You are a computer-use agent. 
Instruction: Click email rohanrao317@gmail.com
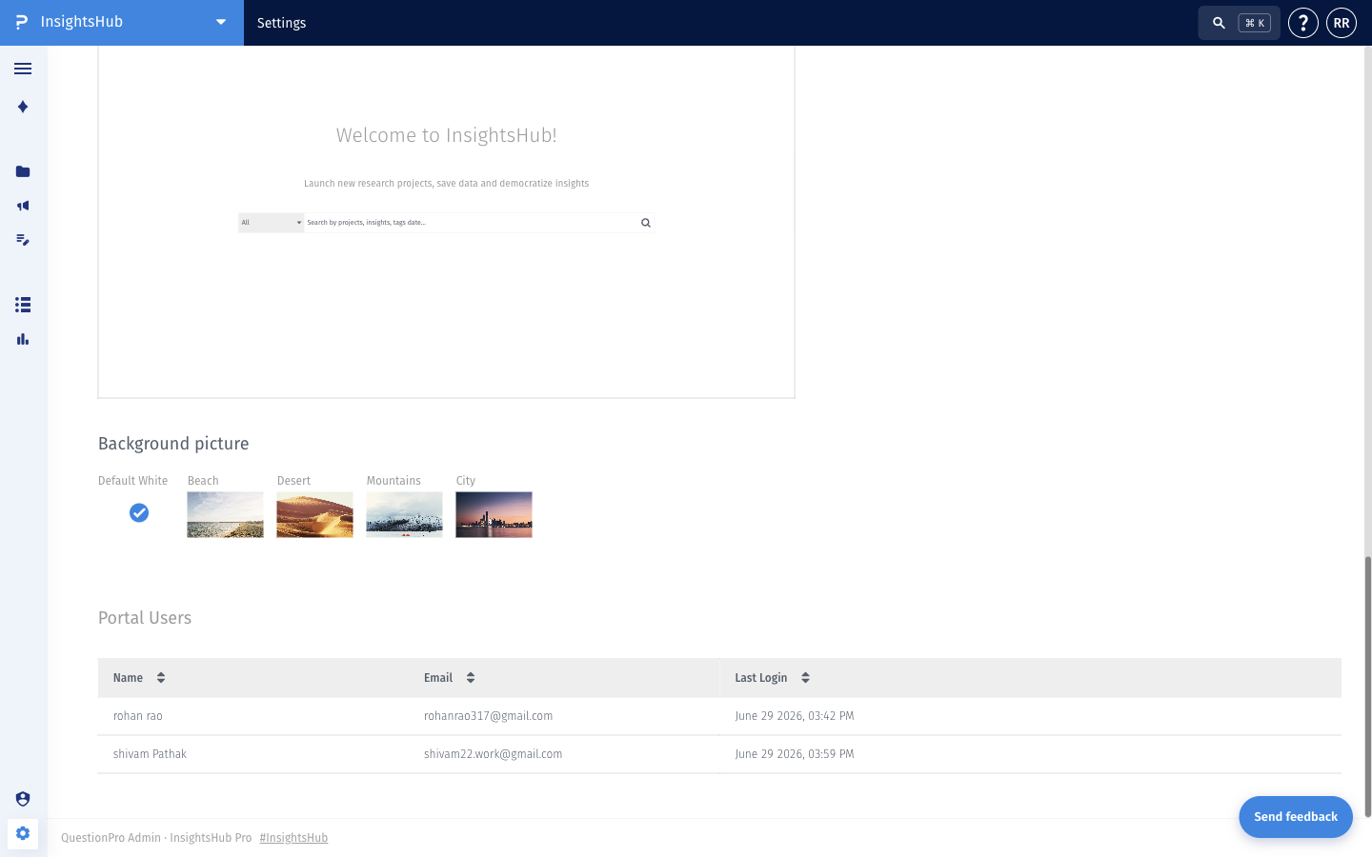click(488, 716)
